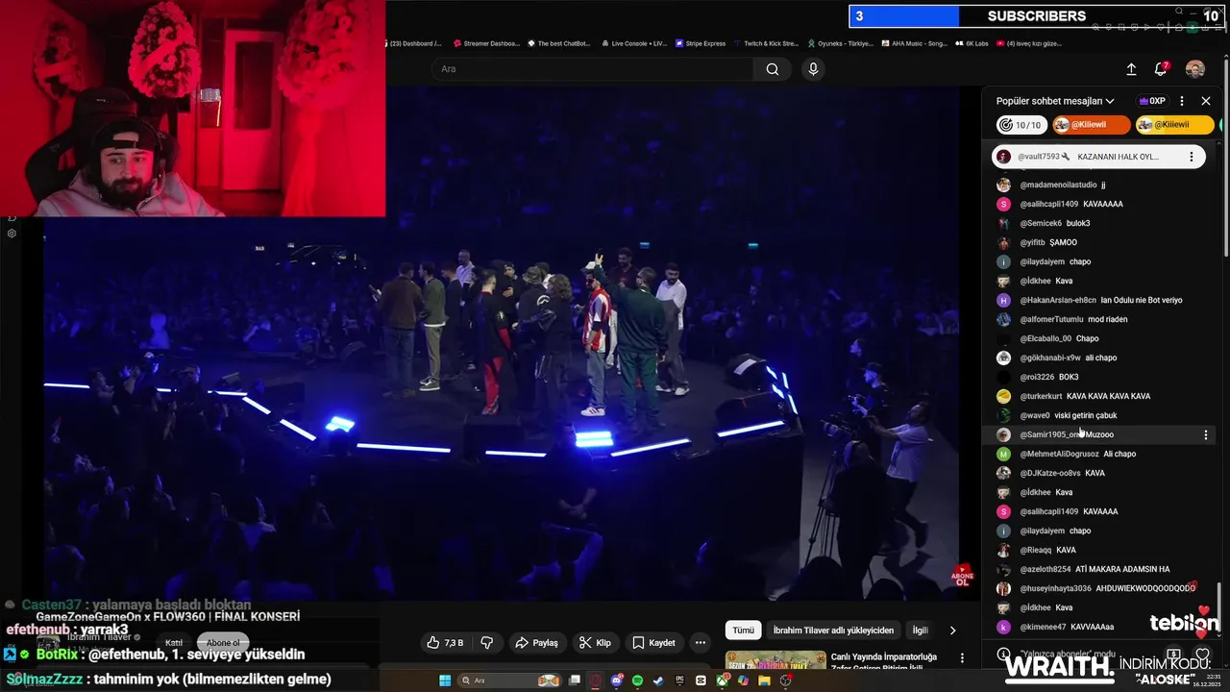Image resolution: width=1230 pixels, height=692 pixels.
Task: Like the video with 7,3 B likes
Action: pyautogui.click(x=445, y=643)
